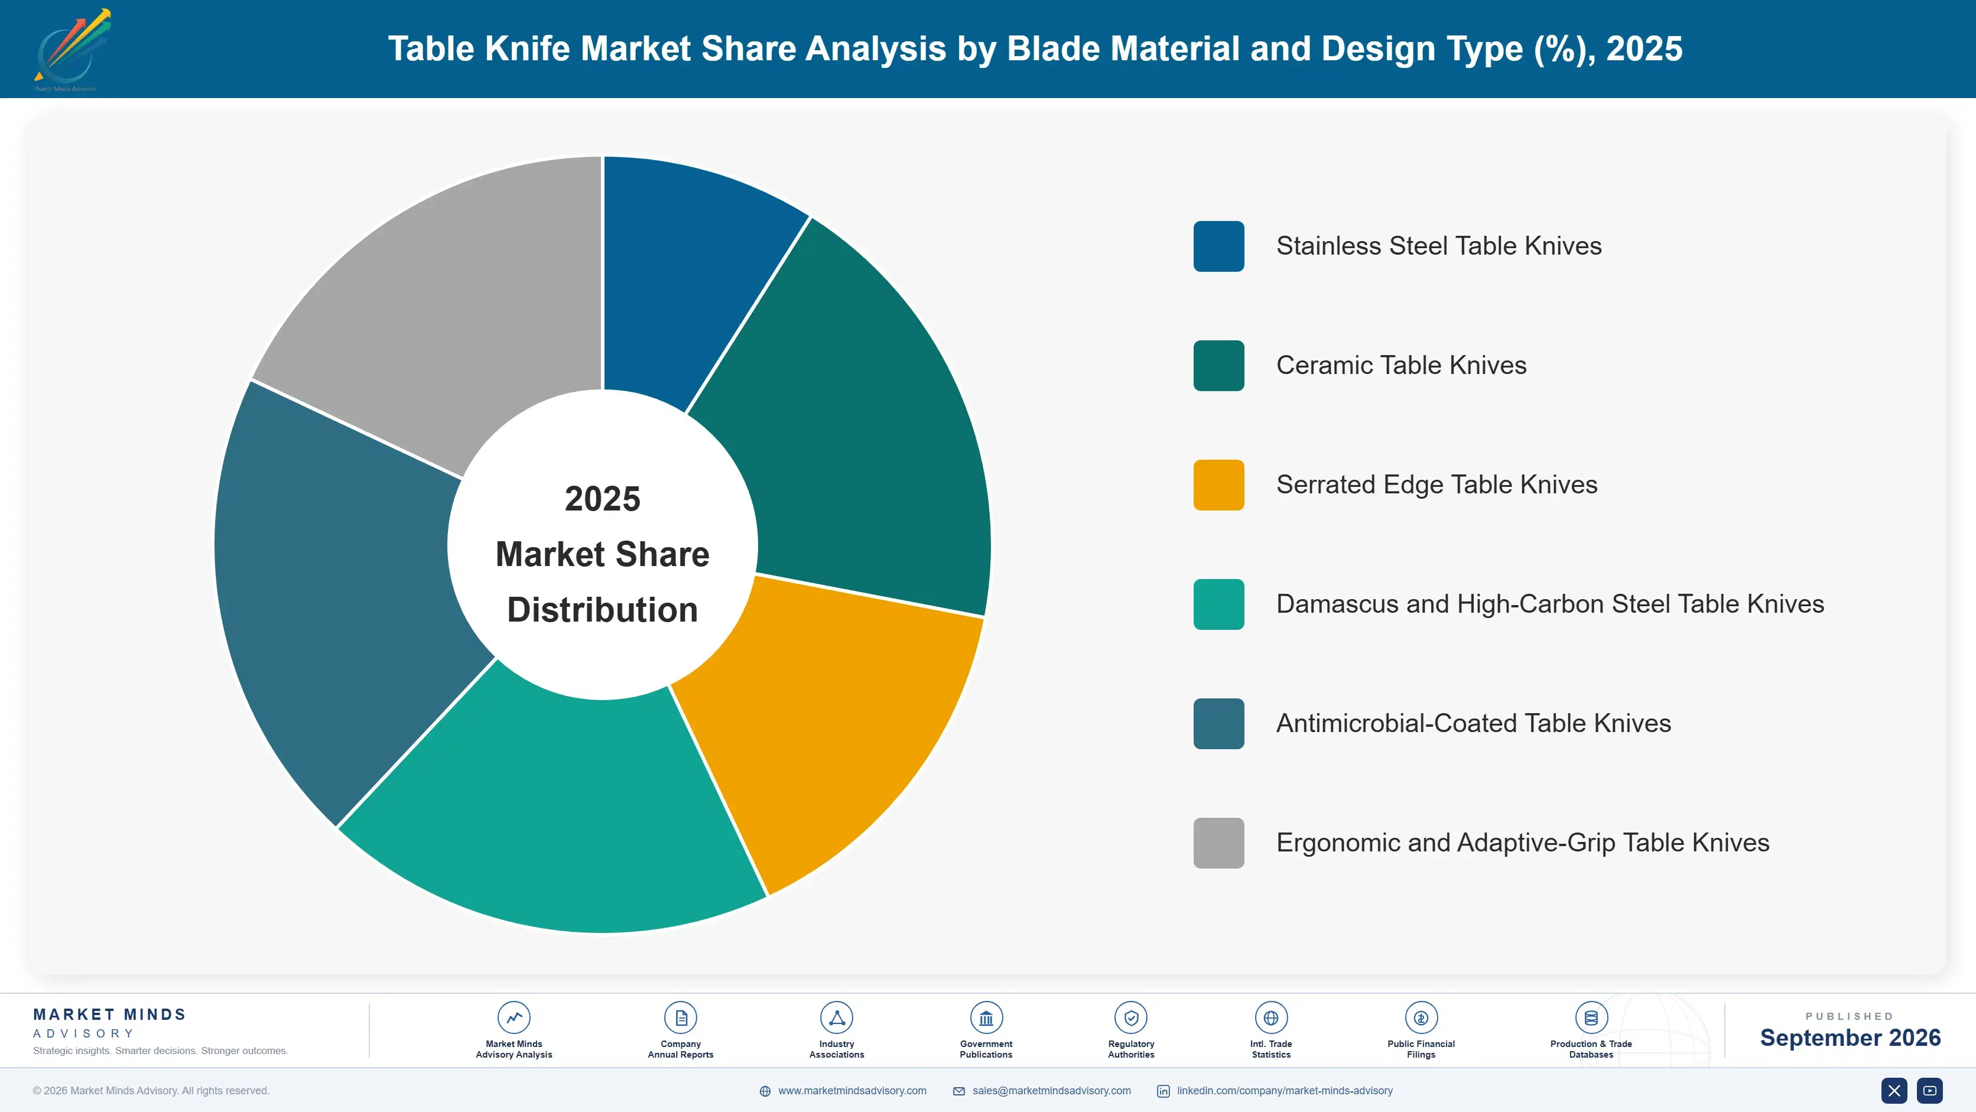Image resolution: width=1976 pixels, height=1112 pixels.
Task: Click the Damascus and High-Carbon teal swatch
Action: coord(1219,604)
